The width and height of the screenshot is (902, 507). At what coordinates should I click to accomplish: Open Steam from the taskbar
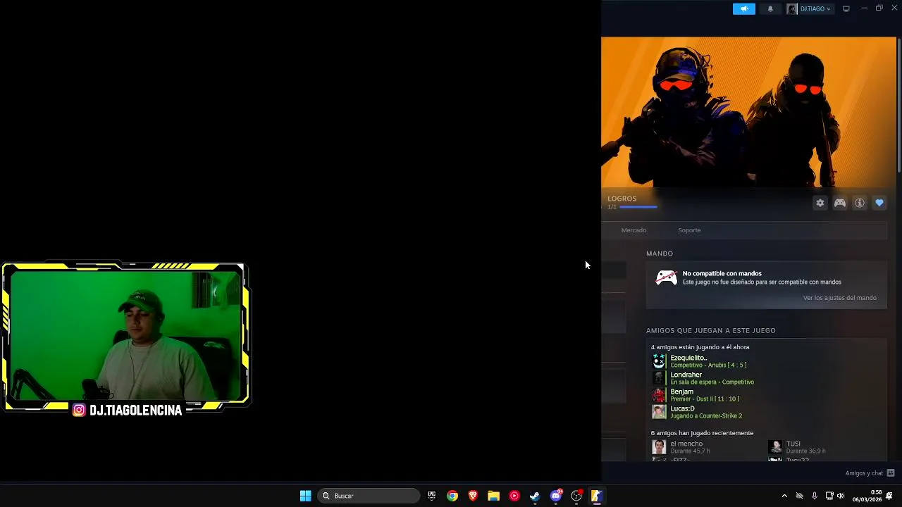pyautogui.click(x=535, y=496)
